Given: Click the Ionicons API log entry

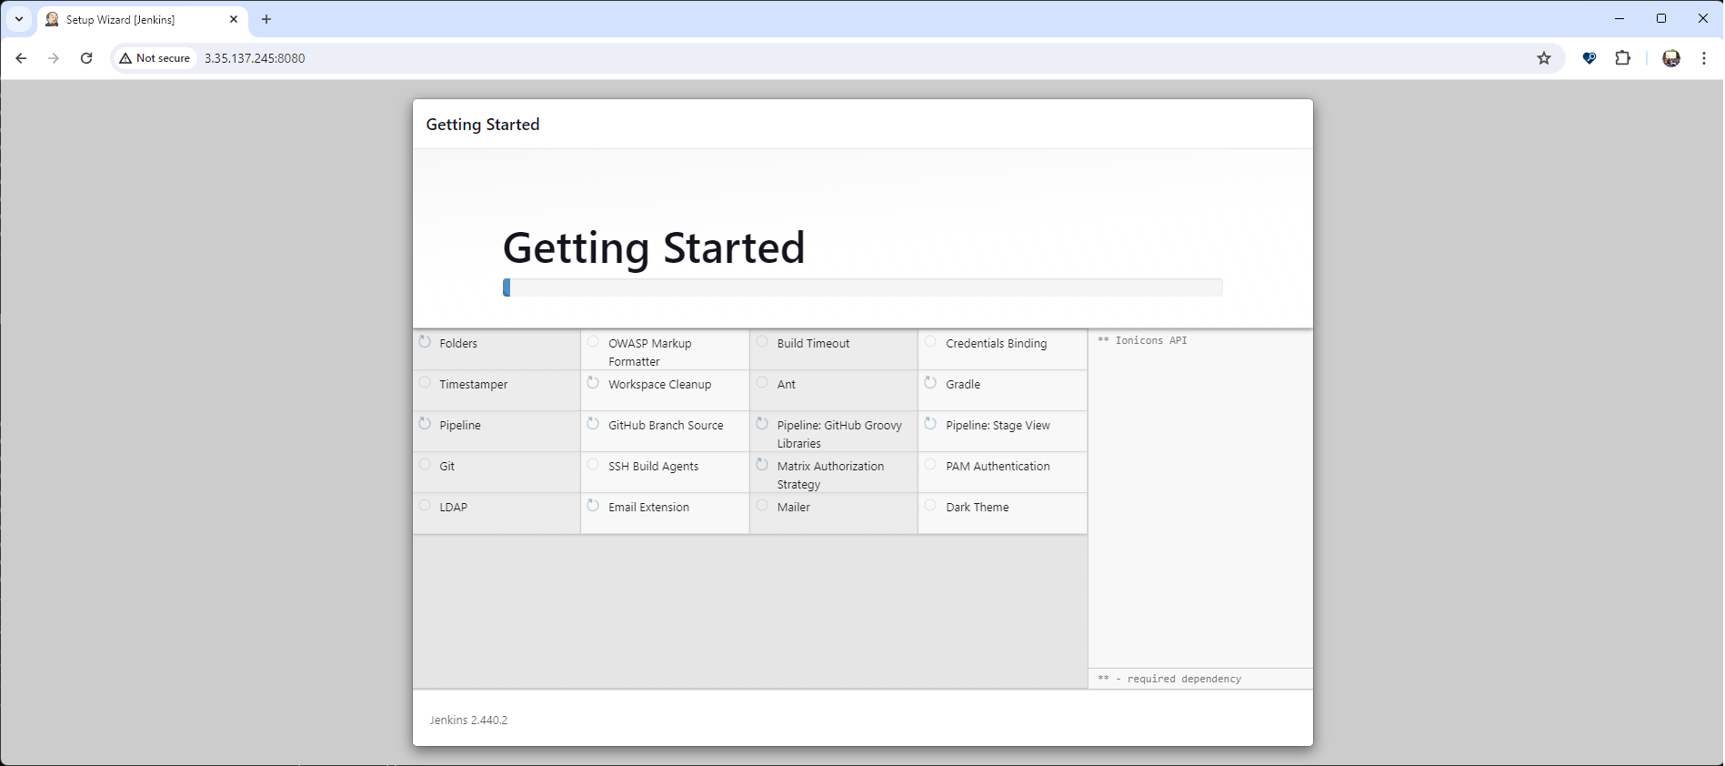Looking at the screenshot, I should [x=1142, y=340].
